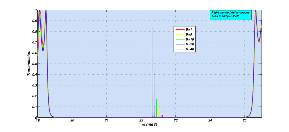The width and height of the screenshot is (289, 132).
Task: Click the red line sample in legend
Action: [x=180, y=29]
